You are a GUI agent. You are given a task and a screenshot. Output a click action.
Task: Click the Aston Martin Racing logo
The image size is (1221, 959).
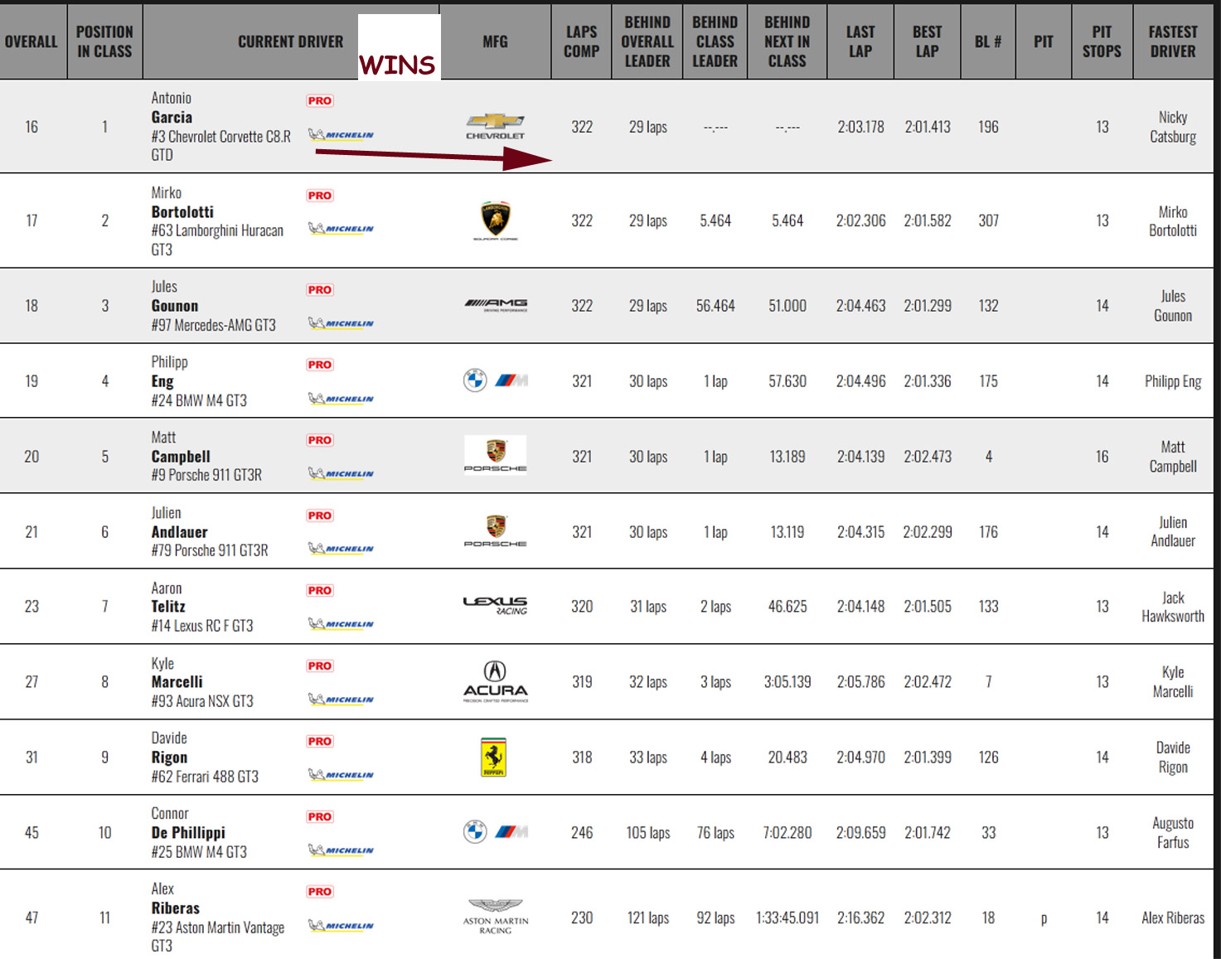click(x=496, y=917)
